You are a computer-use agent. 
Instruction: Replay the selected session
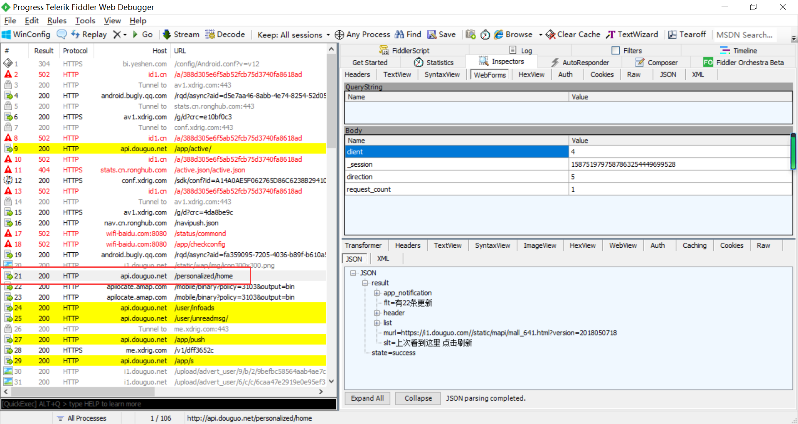coord(89,35)
